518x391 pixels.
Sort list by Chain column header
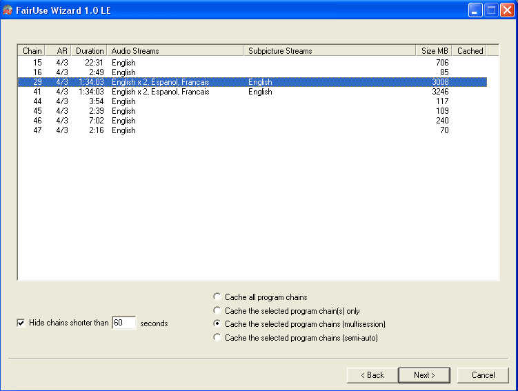pyautogui.click(x=32, y=50)
